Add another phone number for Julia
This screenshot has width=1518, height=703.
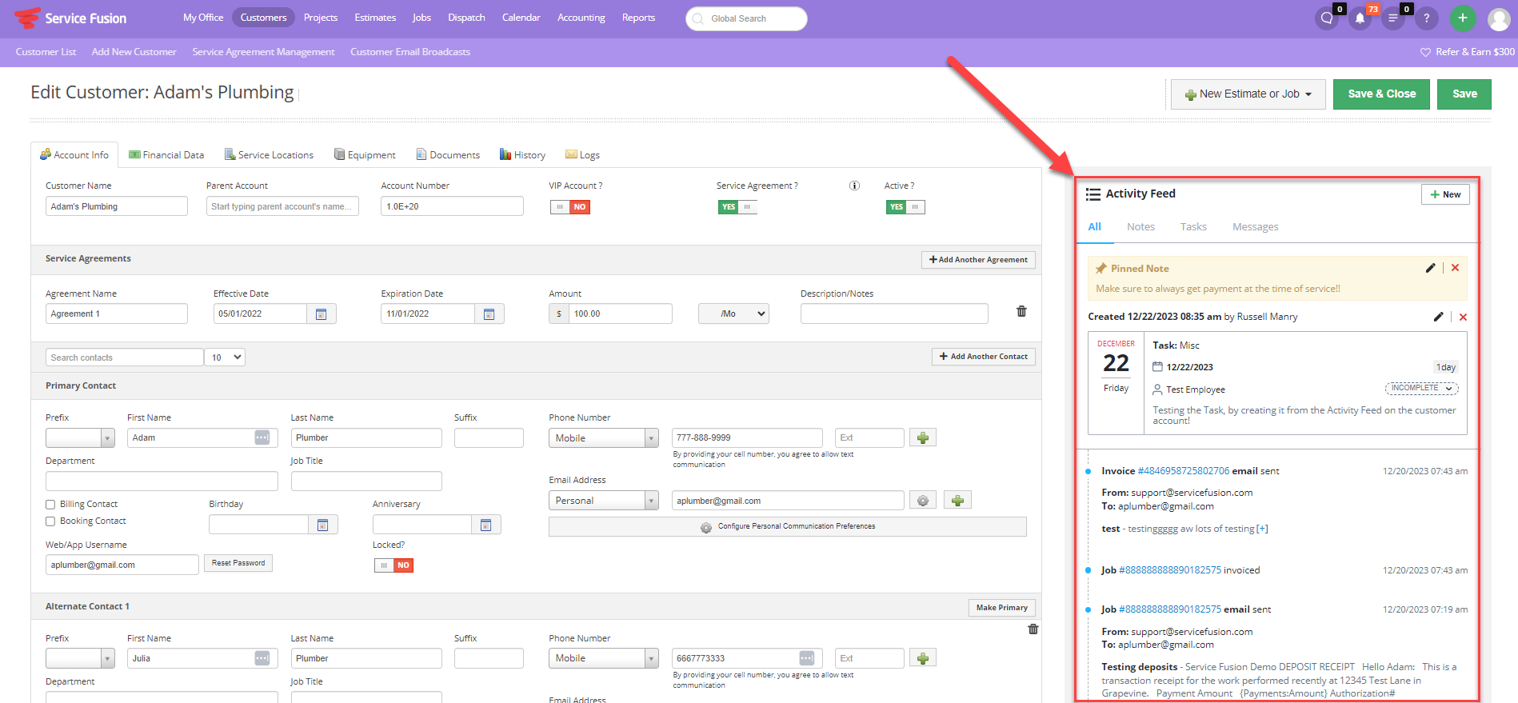[x=923, y=658]
